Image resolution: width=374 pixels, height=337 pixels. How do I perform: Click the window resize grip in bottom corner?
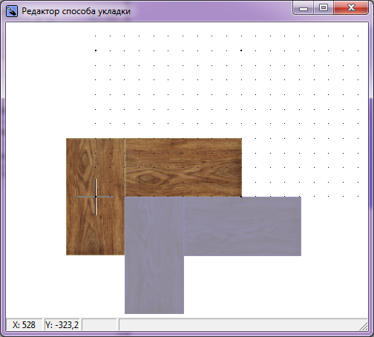click(364, 327)
